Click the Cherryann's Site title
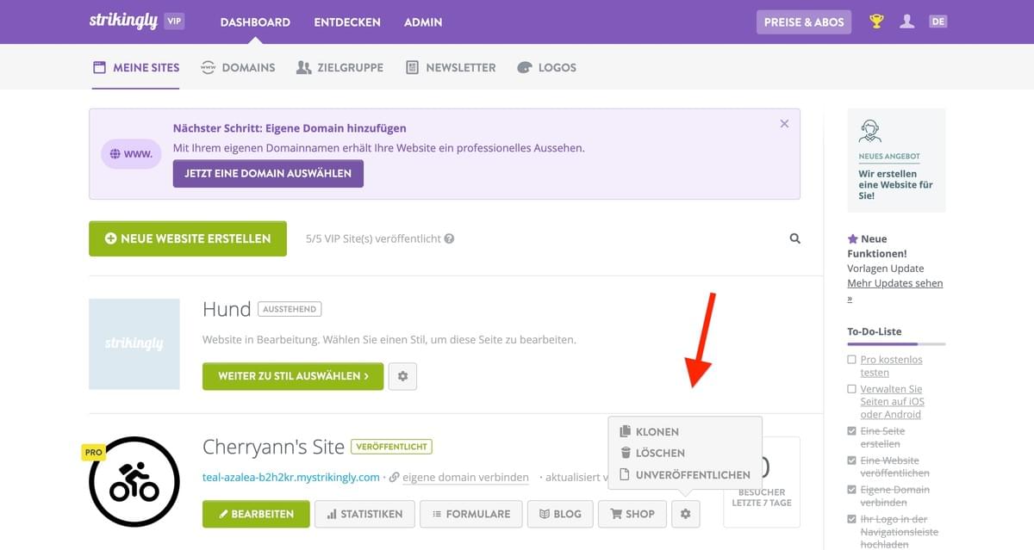 tap(273, 447)
